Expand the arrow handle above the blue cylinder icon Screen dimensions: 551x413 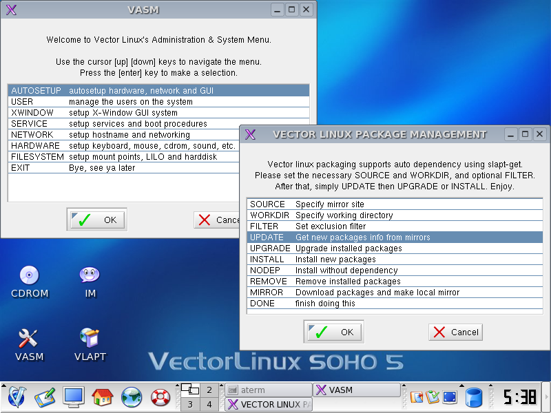pos(461,385)
